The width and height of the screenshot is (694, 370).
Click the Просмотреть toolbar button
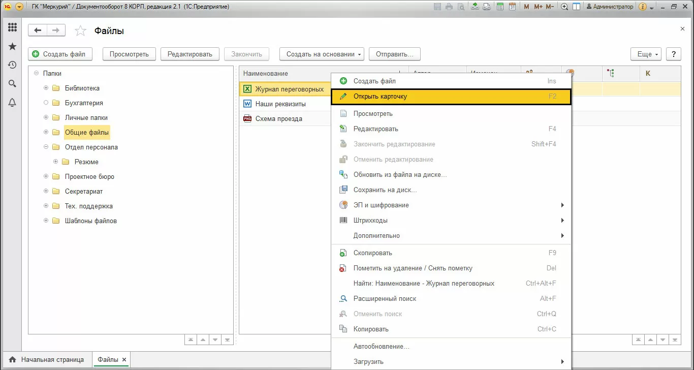pyautogui.click(x=129, y=54)
